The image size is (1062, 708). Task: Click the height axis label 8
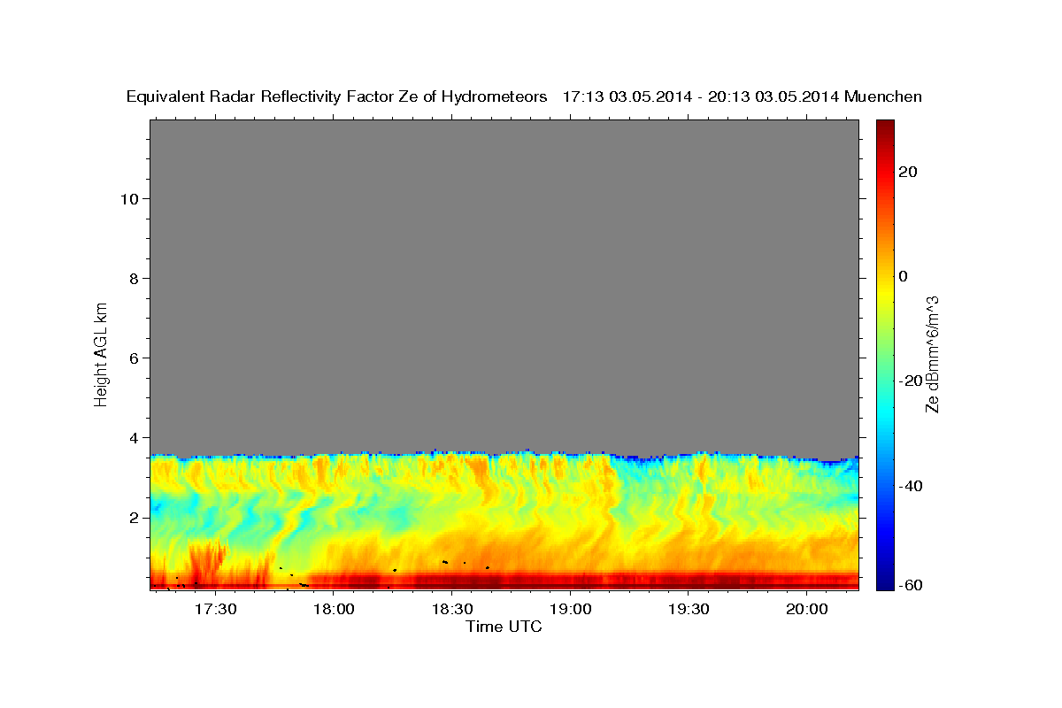click(133, 278)
